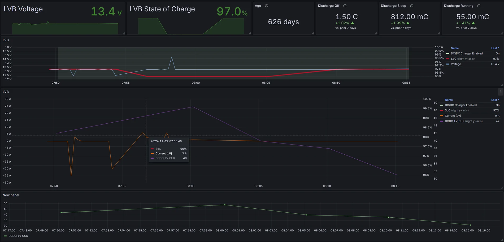The width and height of the screenshot is (504, 242).
Task: Open the three-dot menu on LVB current panel
Action: coord(501,92)
